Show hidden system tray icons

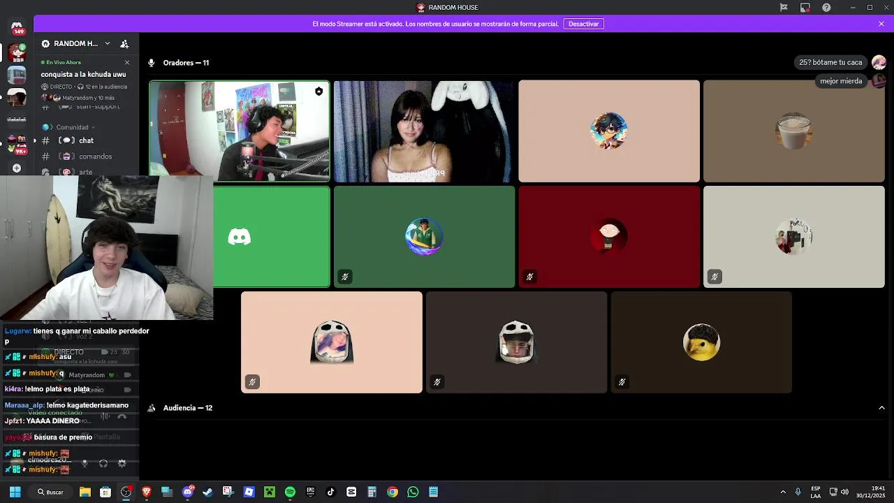point(782,492)
